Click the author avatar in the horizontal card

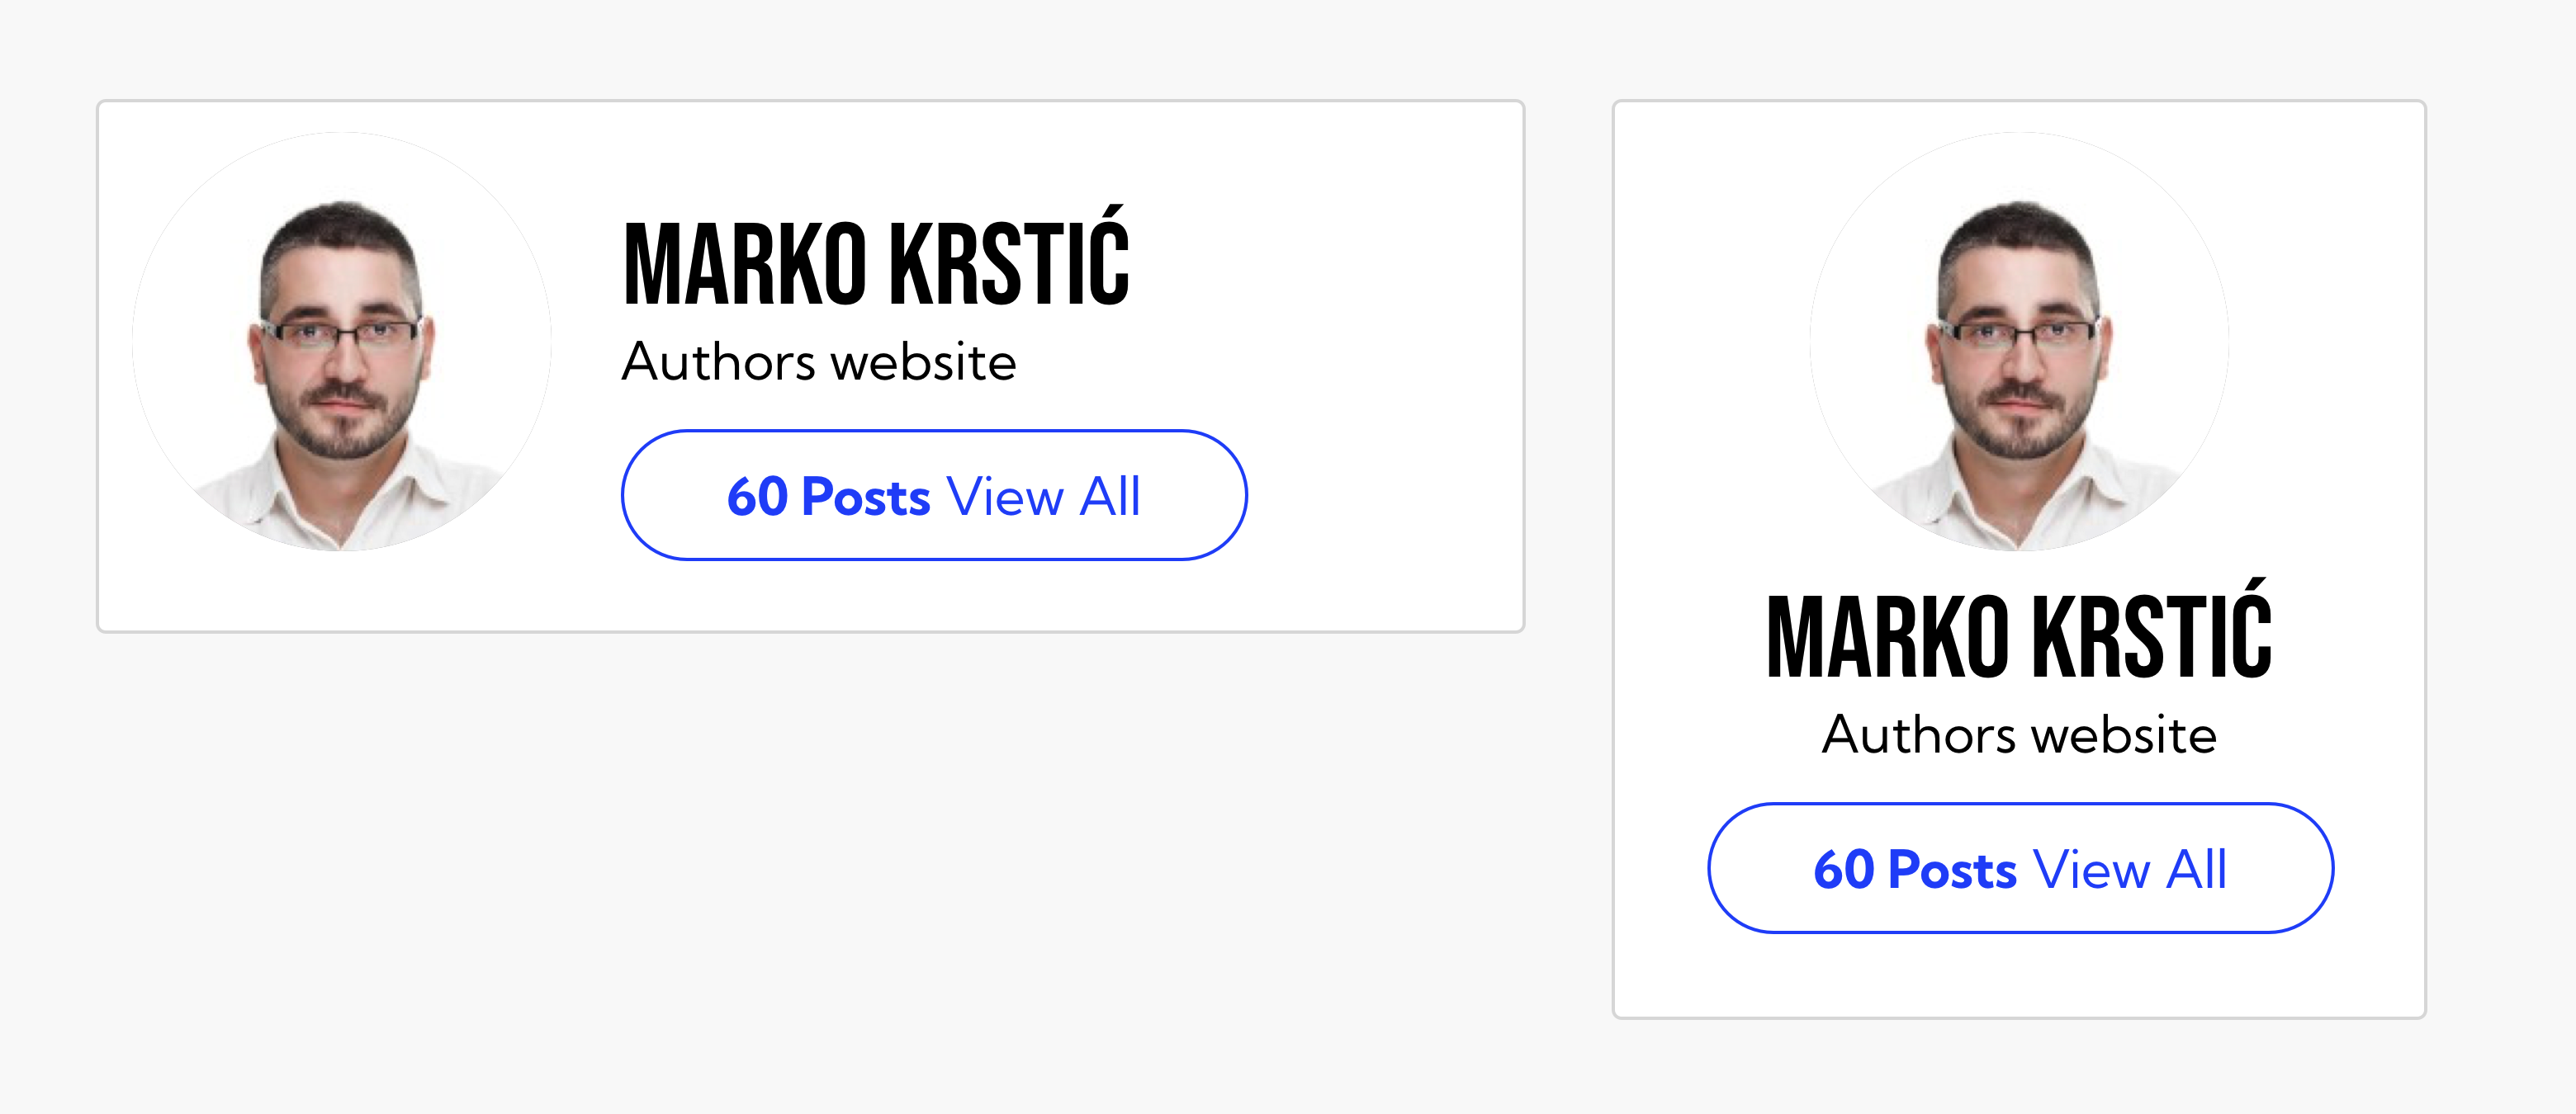pyautogui.click(x=342, y=342)
